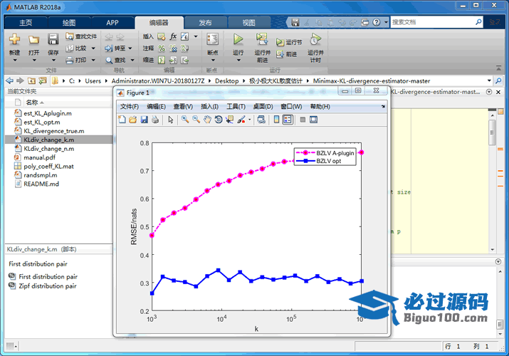Select the Pan hand tool in Figure 1

click(x=207, y=120)
